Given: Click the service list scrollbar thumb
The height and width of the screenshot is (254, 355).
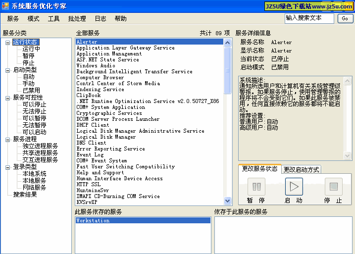Looking at the screenshot, I should click(x=227, y=70).
